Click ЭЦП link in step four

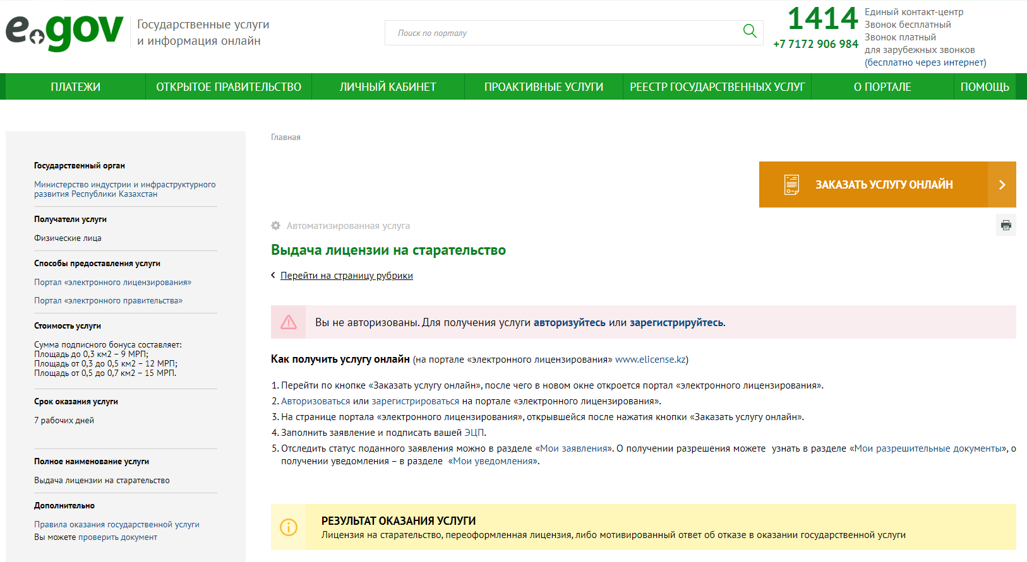[474, 433]
